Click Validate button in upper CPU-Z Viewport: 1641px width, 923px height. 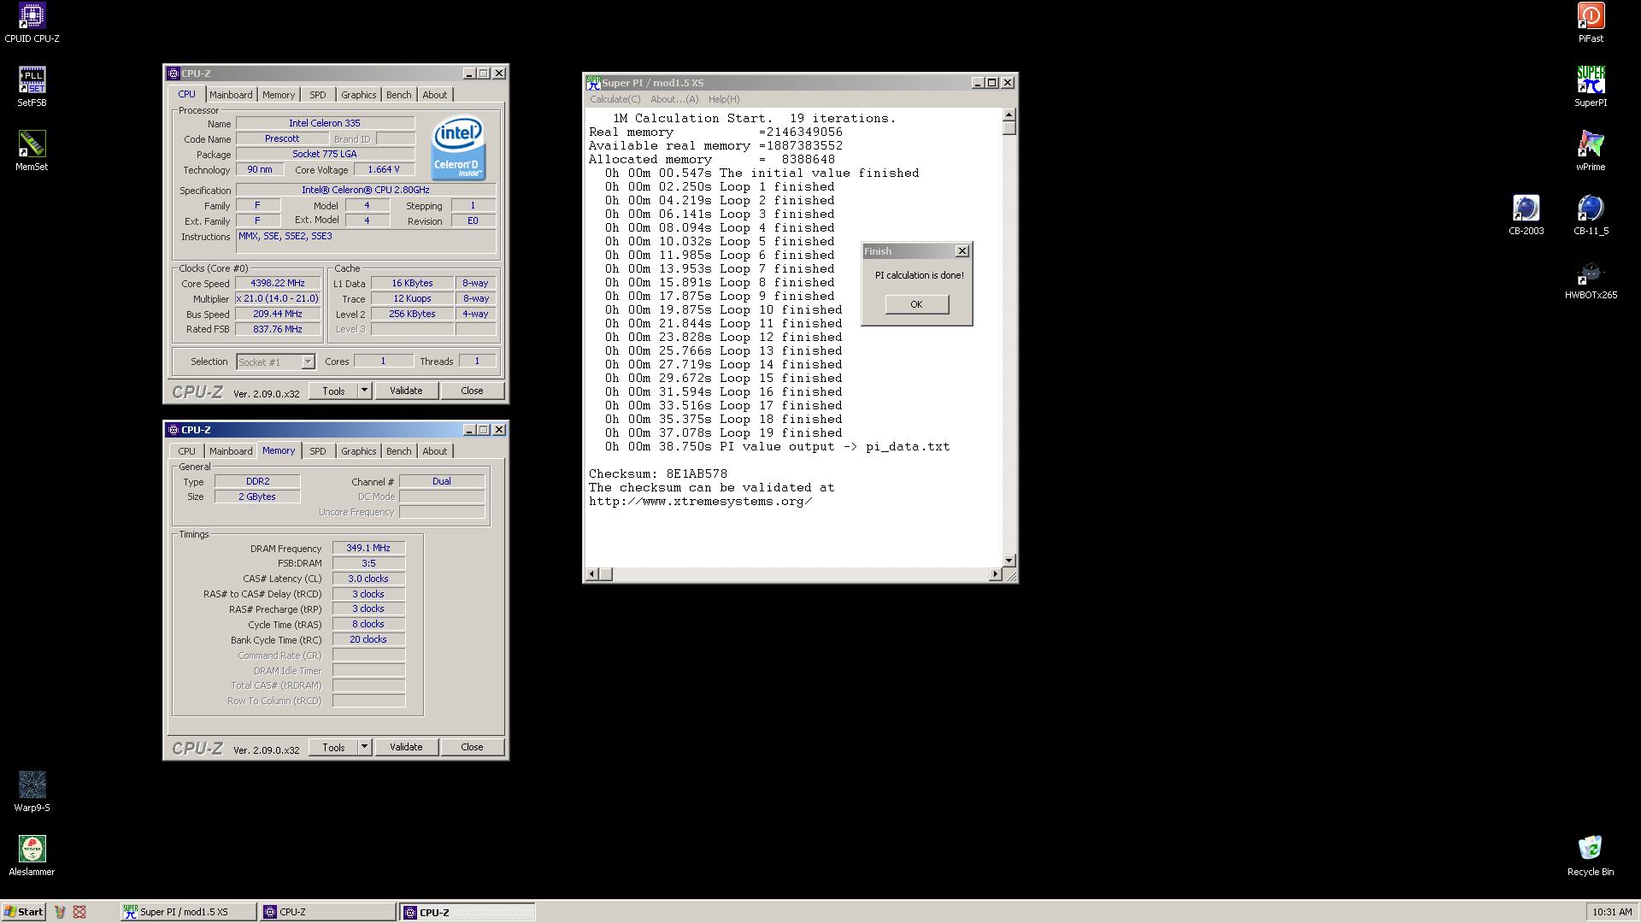(406, 391)
